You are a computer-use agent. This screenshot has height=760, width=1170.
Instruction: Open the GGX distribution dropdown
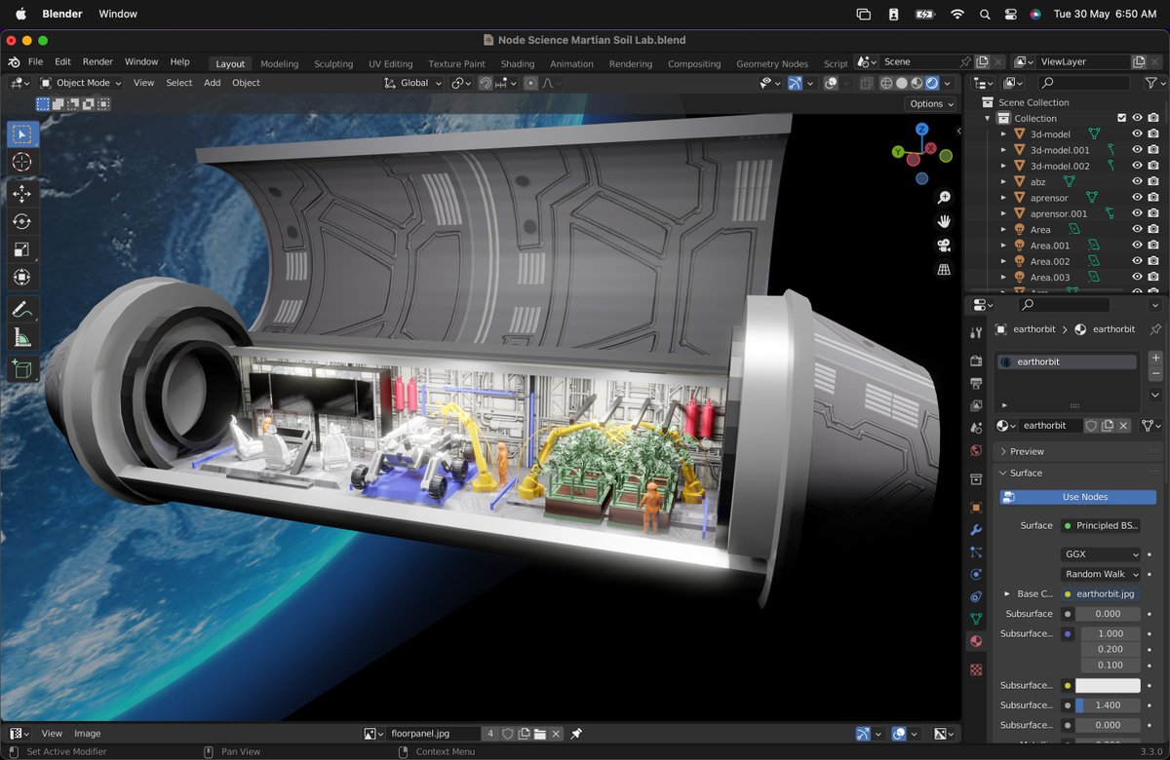(x=1101, y=553)
